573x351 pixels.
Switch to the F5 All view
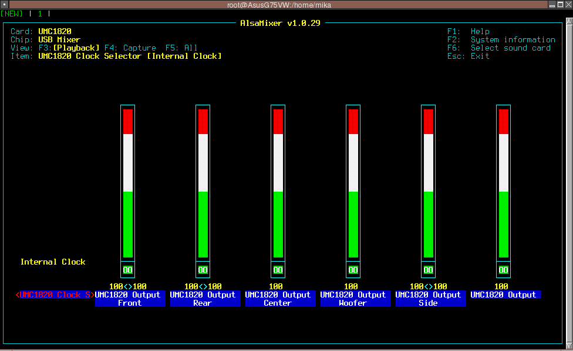[x=181, y=48]
